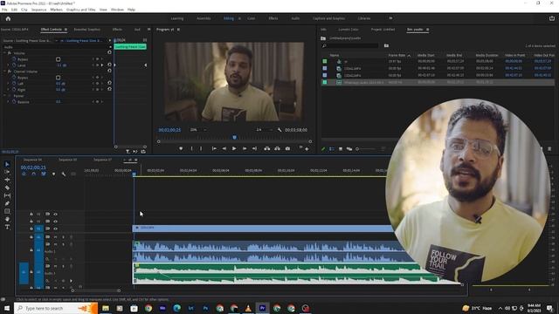Open the Sequence menu
559x314 pixels.
coord(38,10)
